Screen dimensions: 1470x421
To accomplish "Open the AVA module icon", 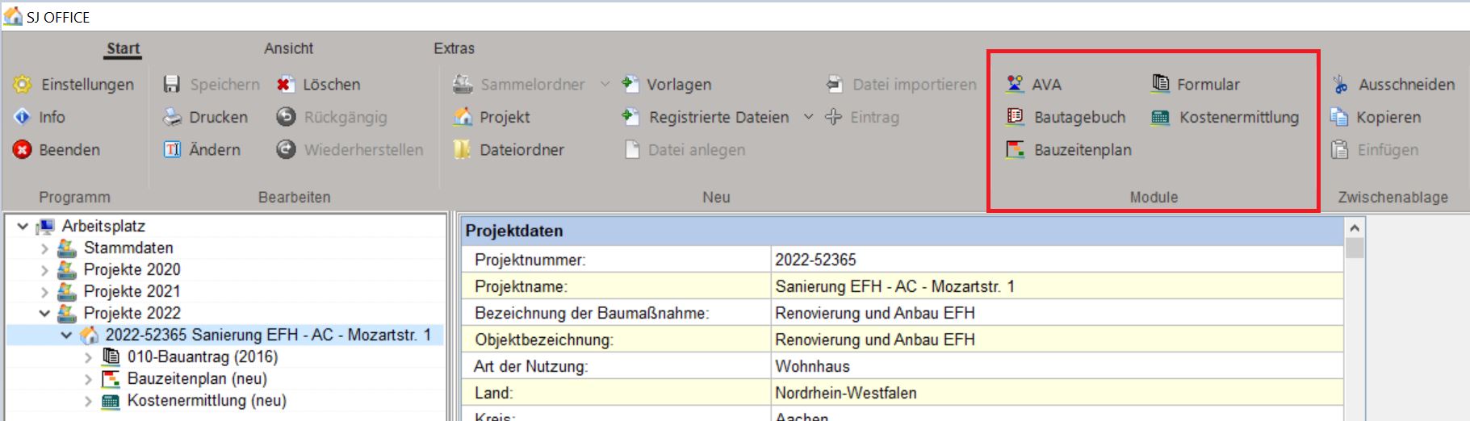I will 1016,84.
